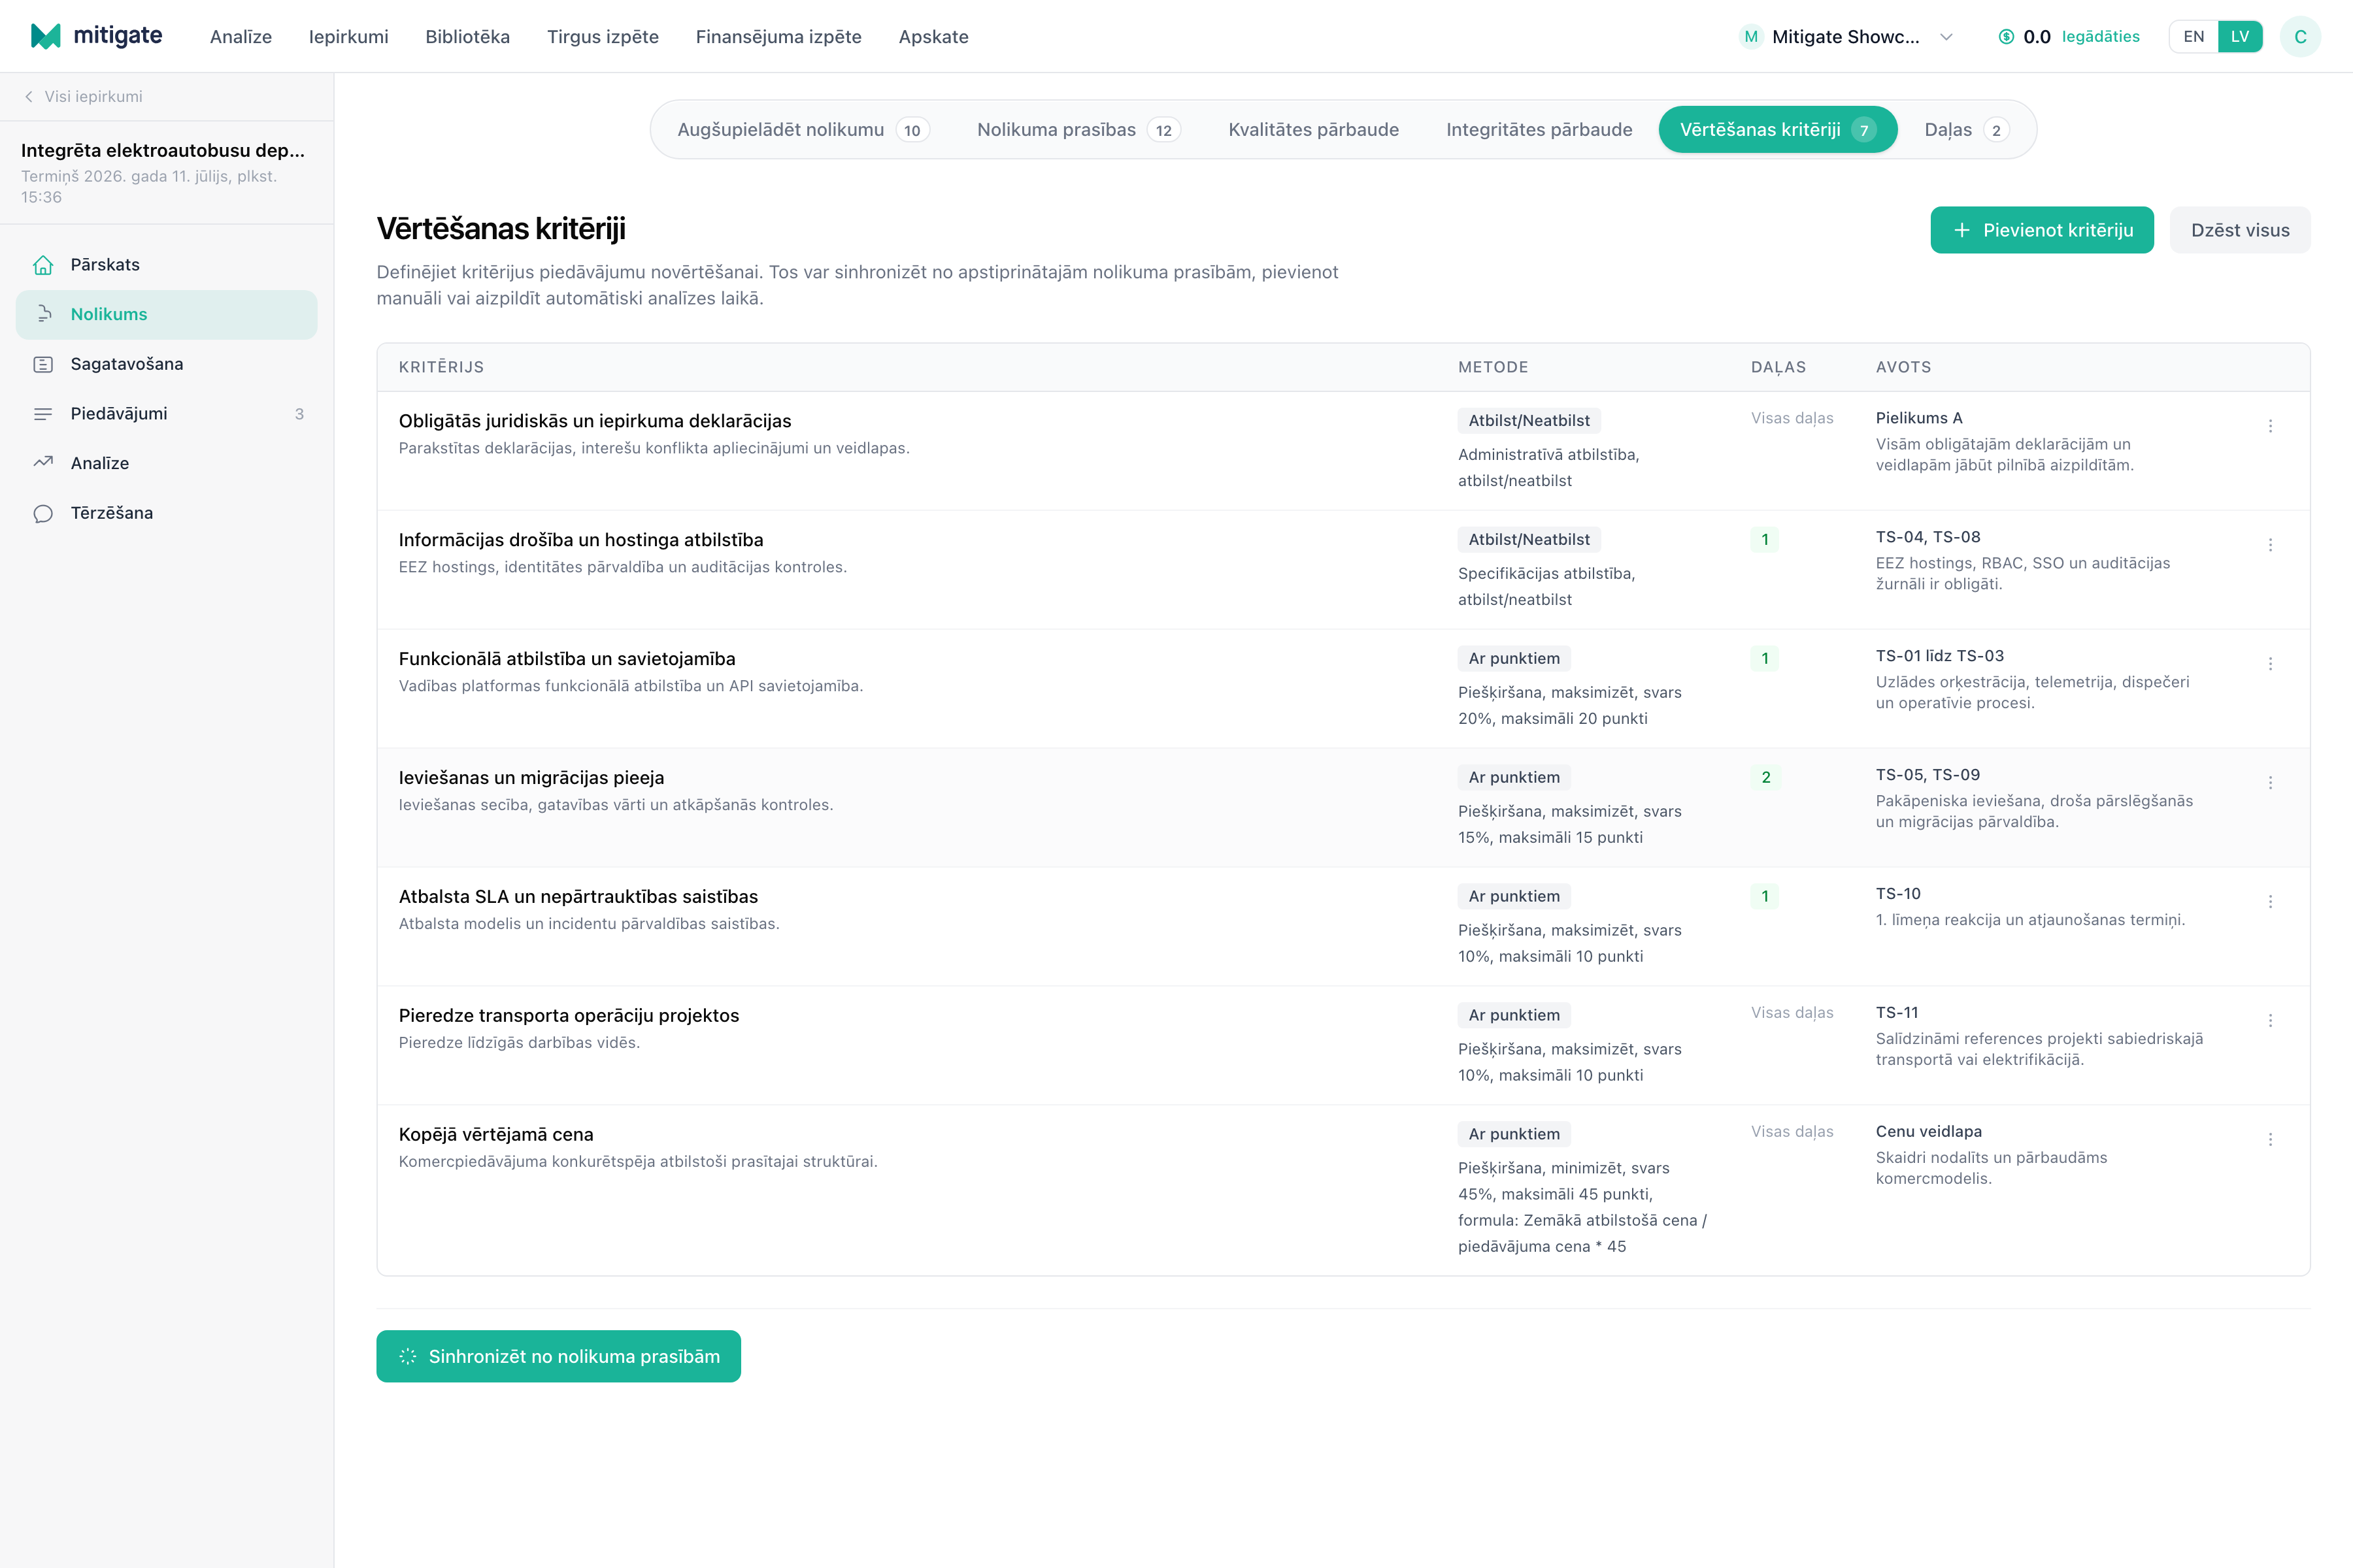Screen dimensions: 2353x1568
Task: Click the M workspace avatar
Action: (x=1751, y=37)
